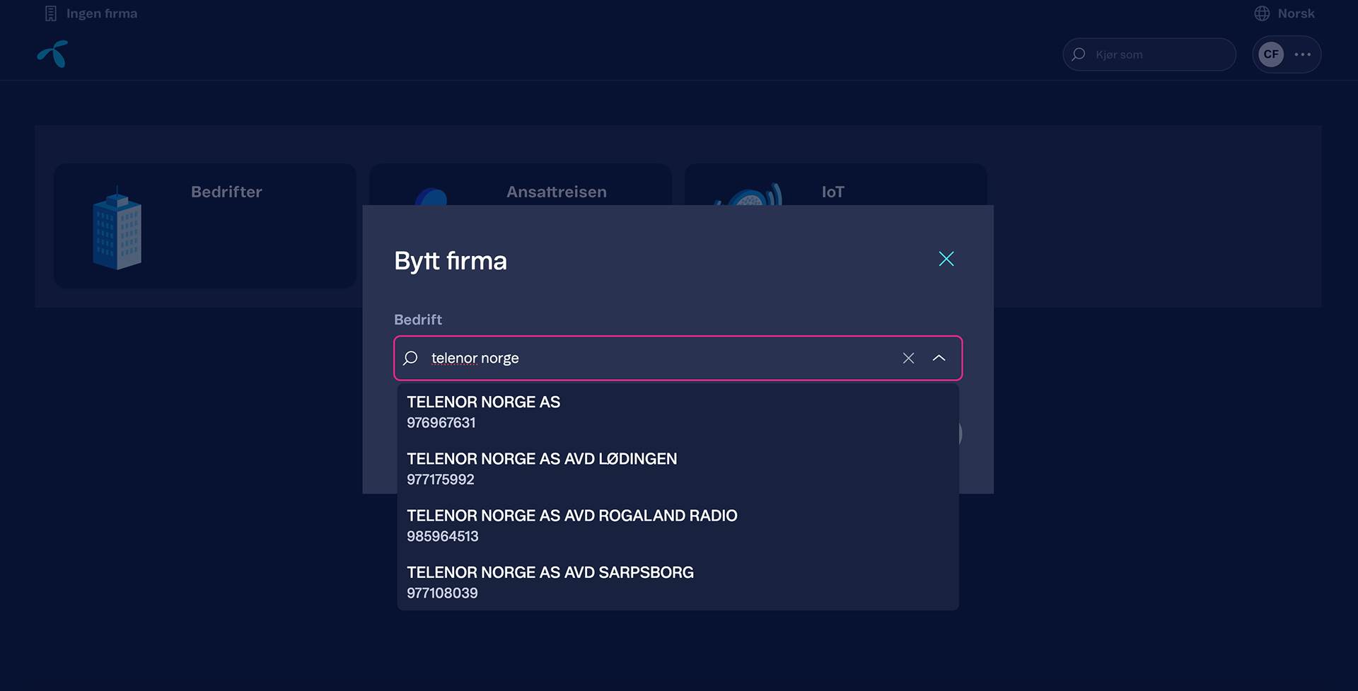Image resolution: width=1358 pixels, height=691 pixels.
Task: Select TELENOR NORGE AS AVD SARPSBORG
Action: (x=678, y=582)
